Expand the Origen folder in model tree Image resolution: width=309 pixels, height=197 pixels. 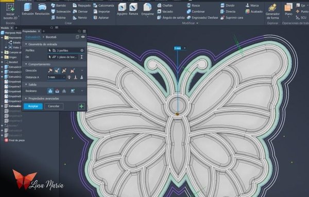coord(2,57)
